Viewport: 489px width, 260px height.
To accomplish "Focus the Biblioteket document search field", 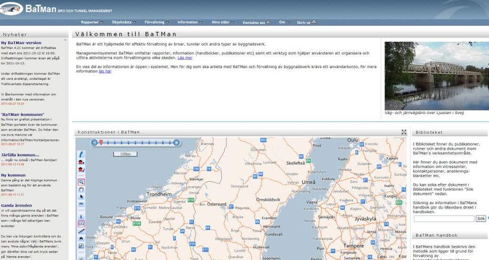I will tap(444, 218).
